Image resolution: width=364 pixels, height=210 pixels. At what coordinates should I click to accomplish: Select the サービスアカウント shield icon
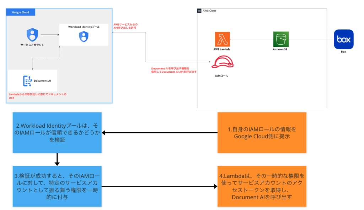coord(33,34)
